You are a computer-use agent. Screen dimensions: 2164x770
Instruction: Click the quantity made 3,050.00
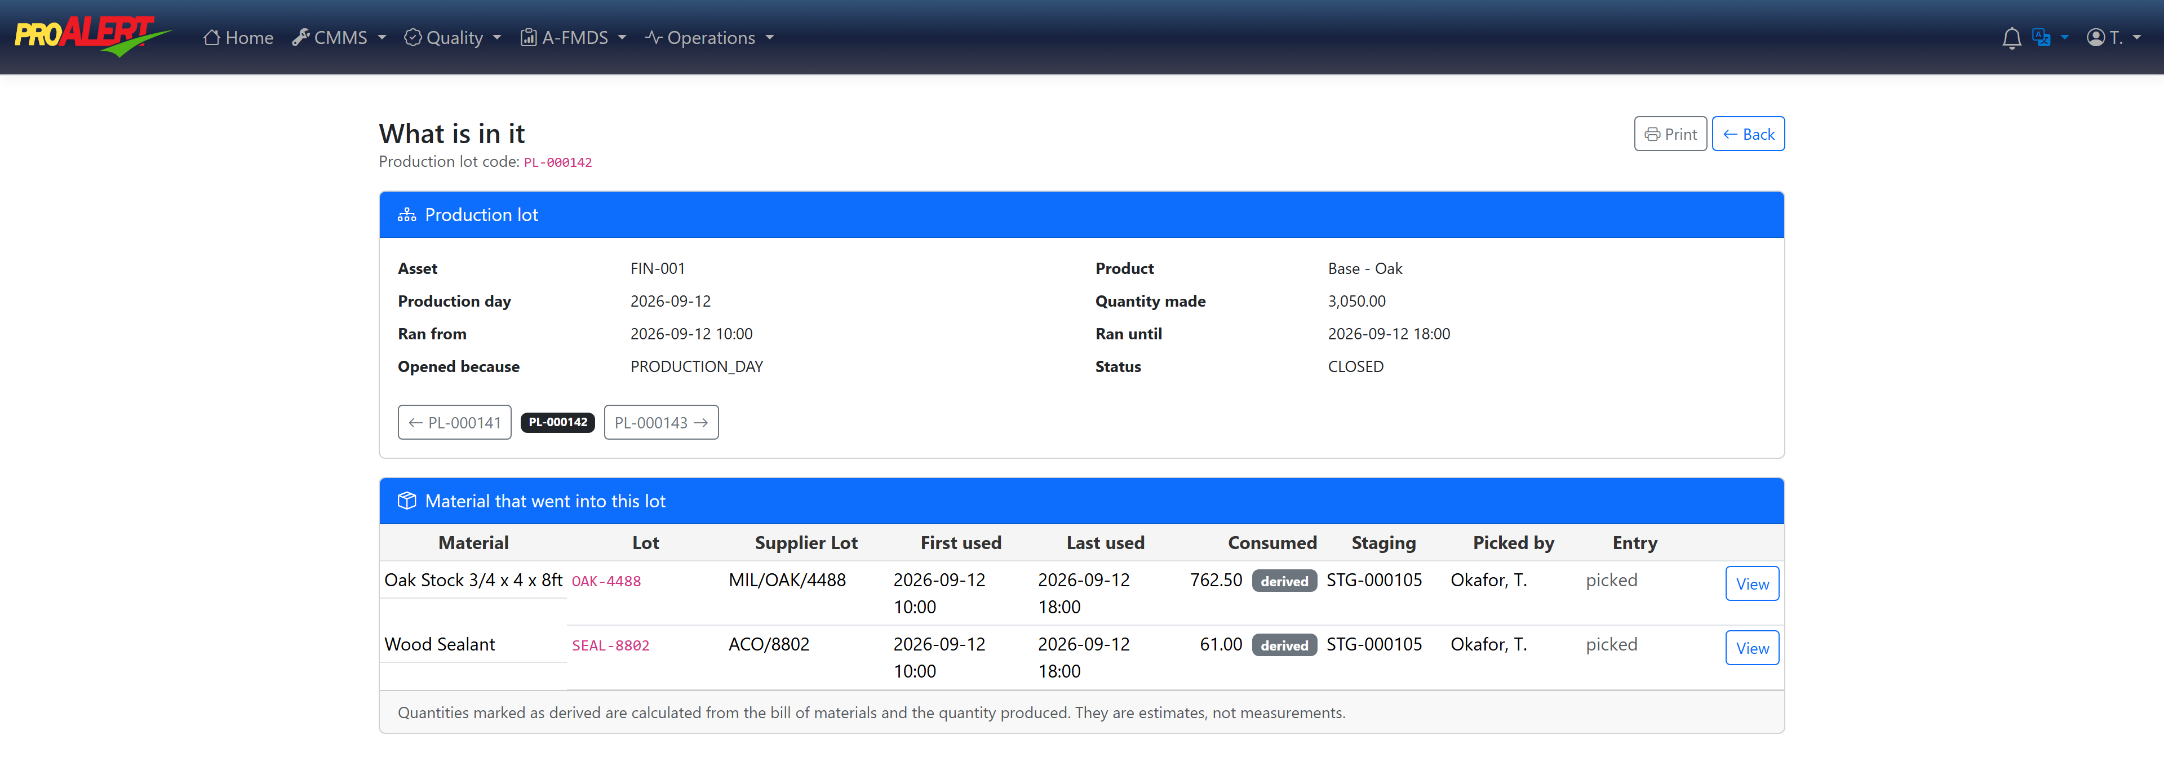click(1356, 302)
